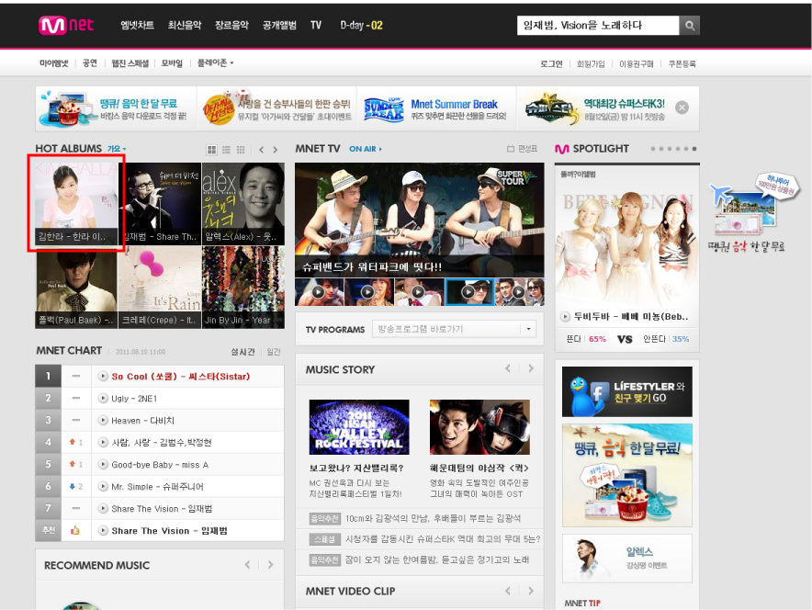Screen dimensions: 812x610
Task: Open the 최신음악 menu
Action: [185, 26]
